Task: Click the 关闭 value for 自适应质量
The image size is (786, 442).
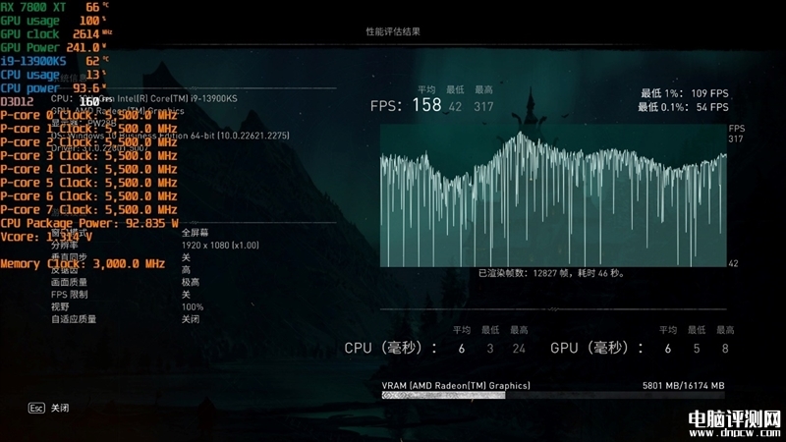Action: (191, 319)
